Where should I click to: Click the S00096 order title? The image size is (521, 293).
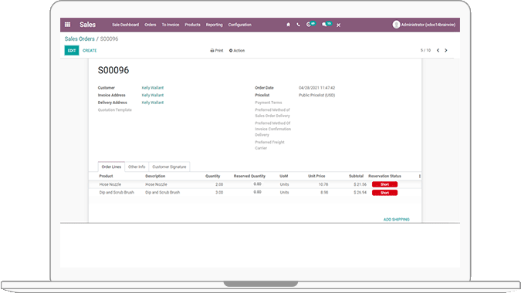coord(113,70)
